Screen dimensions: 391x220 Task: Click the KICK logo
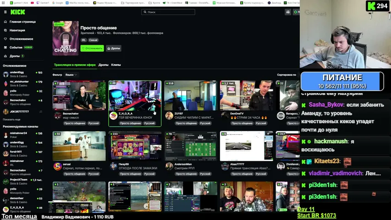18,12
